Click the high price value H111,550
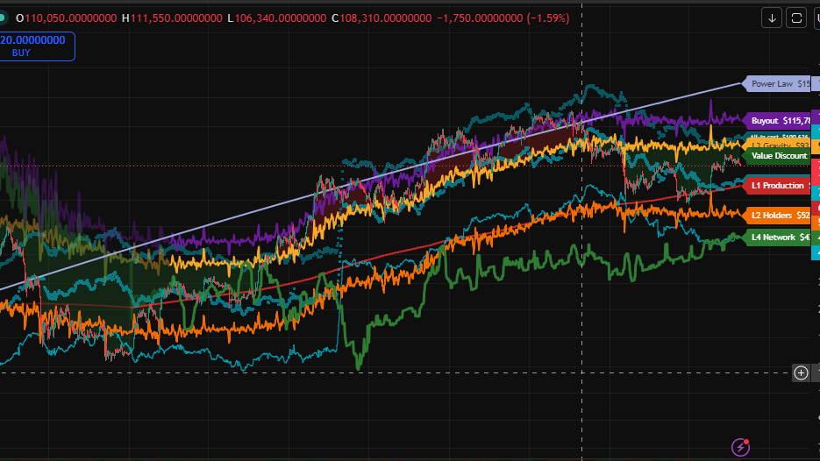820x461 pixels. point(172,18)
